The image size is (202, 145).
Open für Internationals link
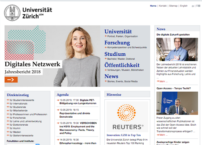click(x=19, y=104)
